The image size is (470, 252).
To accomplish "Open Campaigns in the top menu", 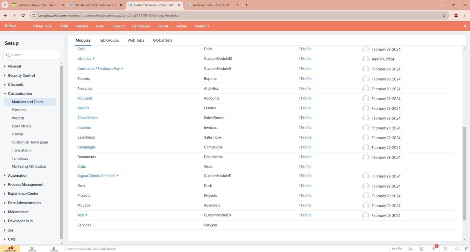I will pyautogui.click(x=141, y=26).
